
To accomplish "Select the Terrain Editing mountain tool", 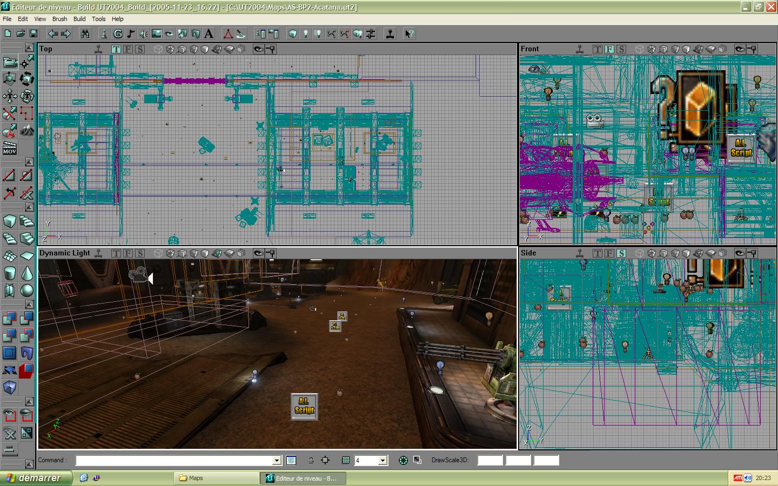I will (x=27, y=130).
